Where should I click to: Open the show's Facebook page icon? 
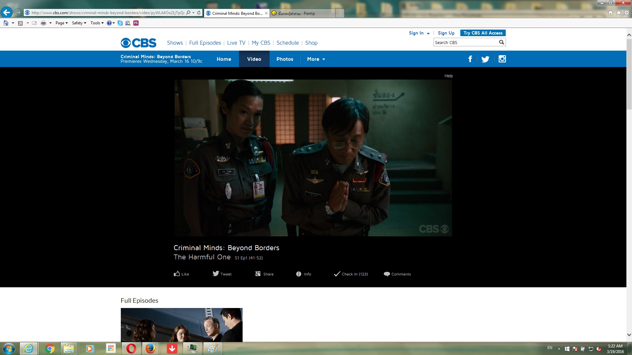pos(470,59)
